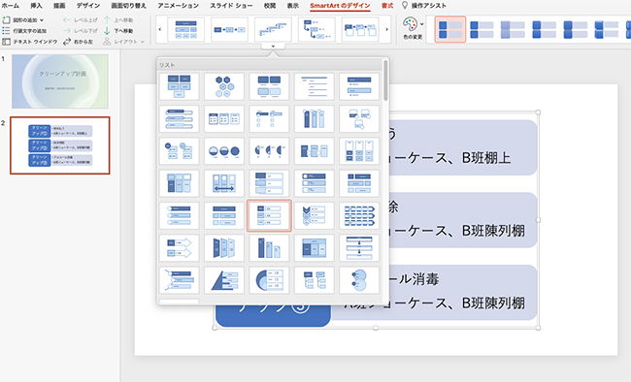The width and height of the screenshot is (631, 382).
Task: Choose the vertical flow with down arrows layout
Action: tap(359, 247)
